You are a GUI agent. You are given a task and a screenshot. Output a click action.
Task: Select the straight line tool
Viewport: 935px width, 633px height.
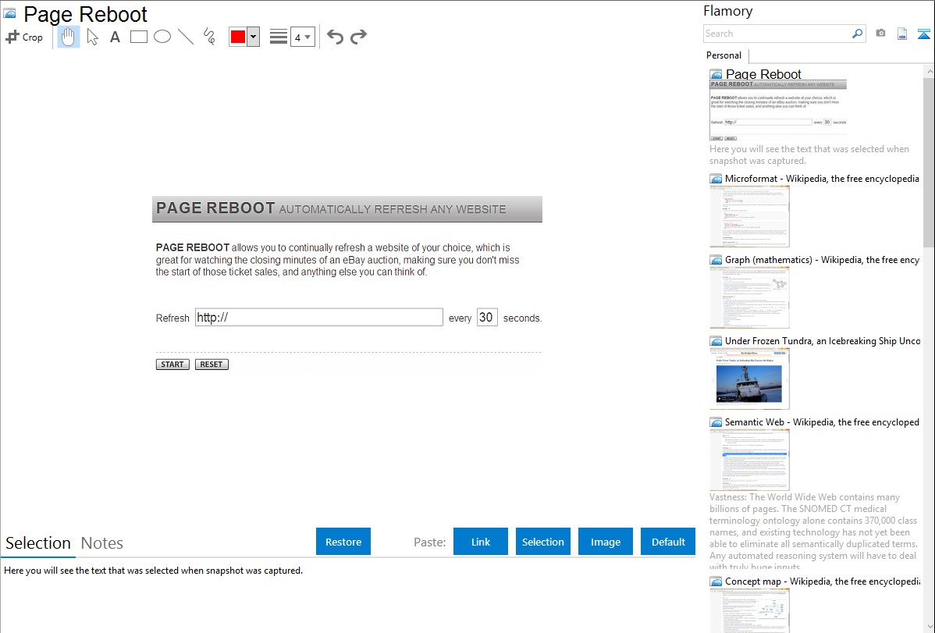186,37
